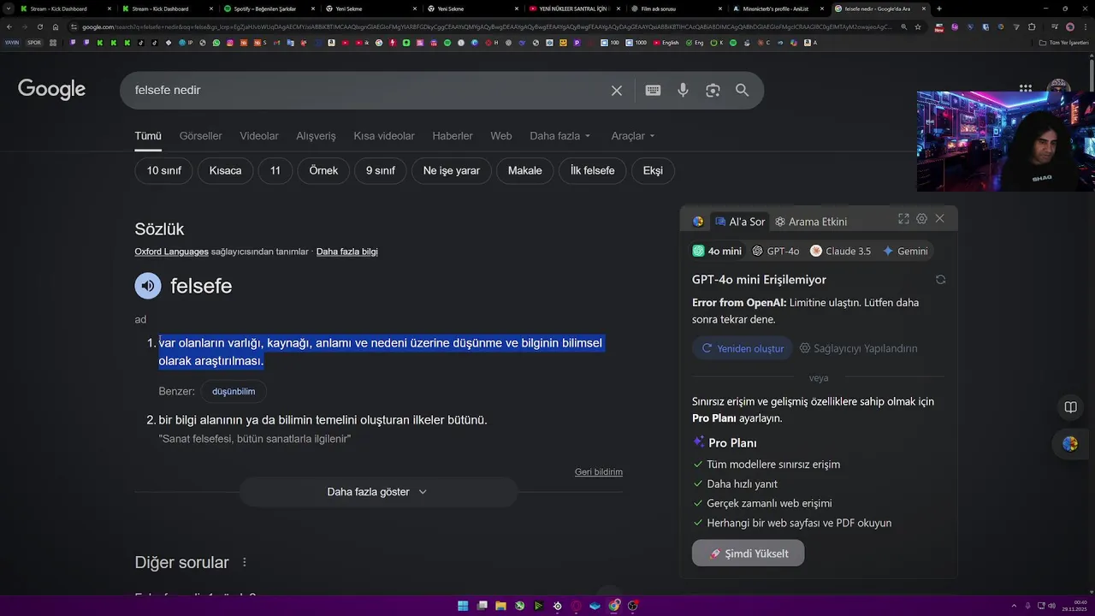The height and width of the screenshot is (616, 1095).
Task: Open a new browser tab
Action: tap(939, 9)
